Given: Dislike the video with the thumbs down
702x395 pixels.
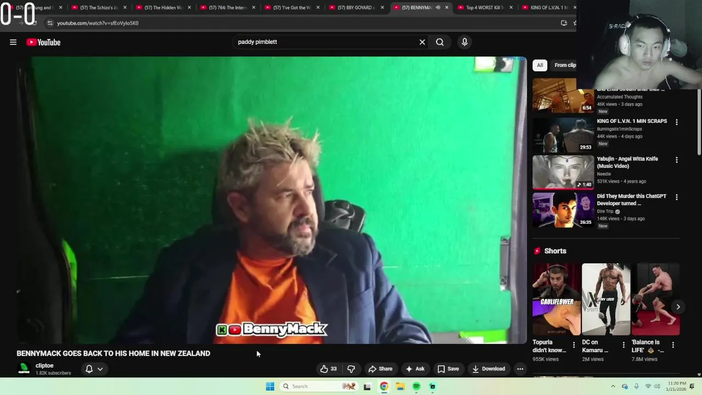Looking at the screenshot, I should pos(351,369).
